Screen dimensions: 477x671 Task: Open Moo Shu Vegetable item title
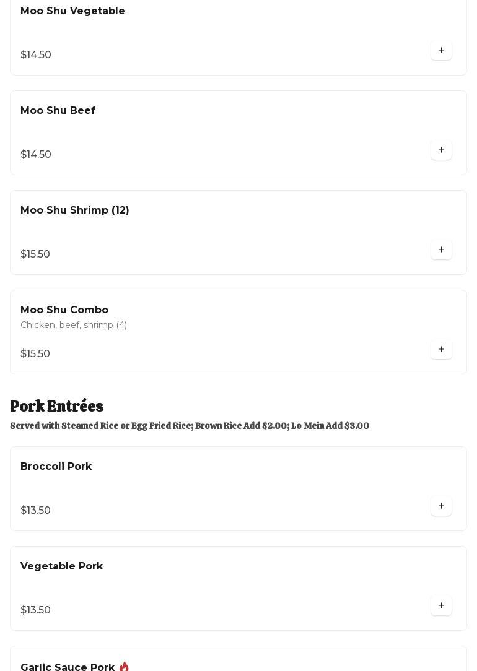pos(72,11)
